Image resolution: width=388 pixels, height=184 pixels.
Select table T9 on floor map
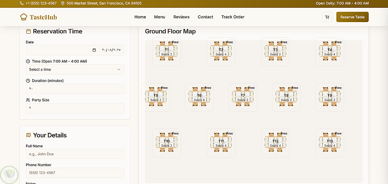pyautogui.click(x=329, y=97)
